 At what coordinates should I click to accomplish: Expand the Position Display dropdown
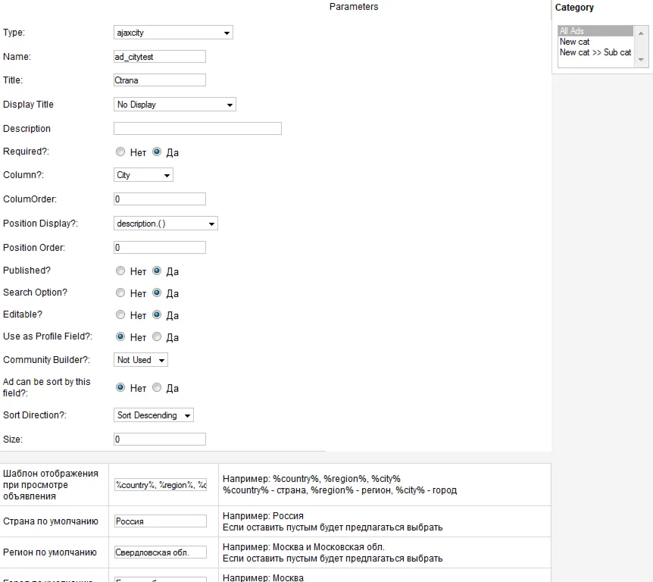[165, 224]
